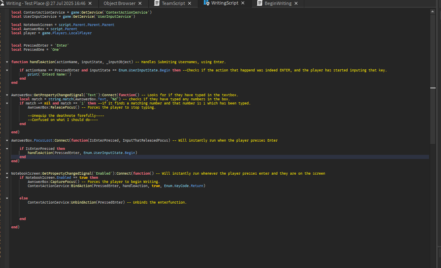Click the BeginWriting tab's script icon
The image size is (441, 268).
(x=259, y=3)
